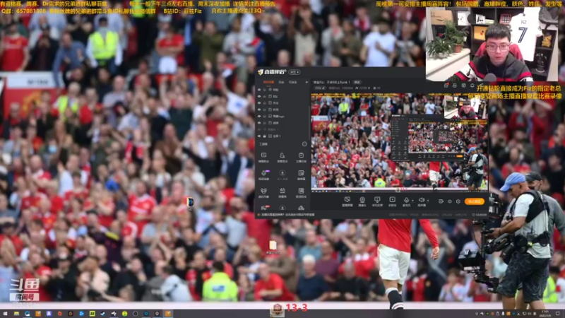565x318 pixels.
Task: Add a multimedia source
Action: (x=392, y=201)
